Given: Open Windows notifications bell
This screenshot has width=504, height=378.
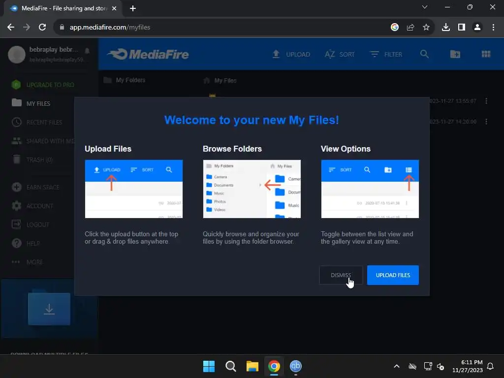Looking at the screenshot, I should 491,366.
